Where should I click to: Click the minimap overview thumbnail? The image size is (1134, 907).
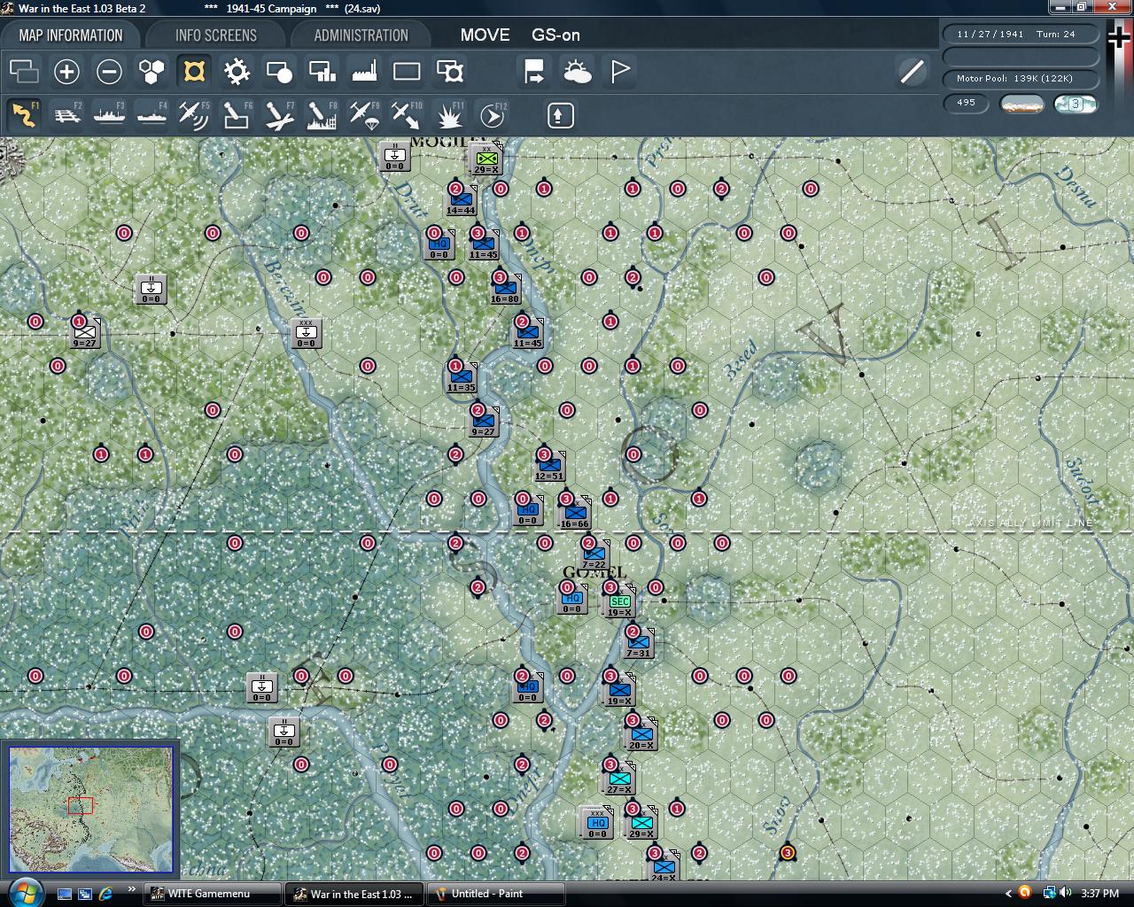coord(90,810)
